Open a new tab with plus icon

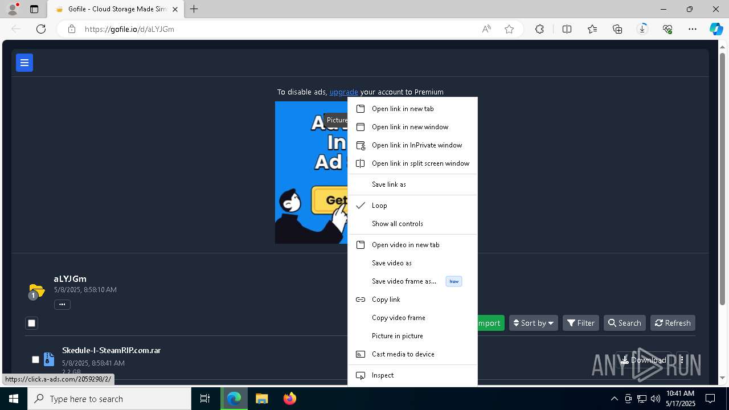click(x=194, y=9)
